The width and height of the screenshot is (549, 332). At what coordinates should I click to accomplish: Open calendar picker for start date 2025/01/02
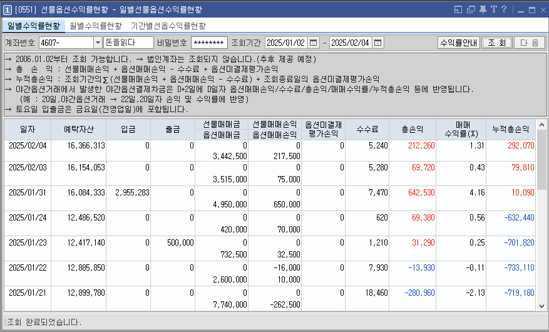[x=314, y=43]
